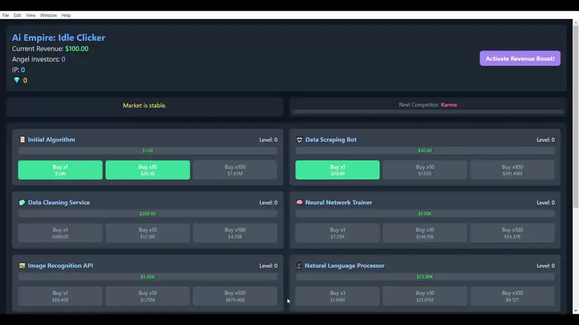Click the Initial Algorithm title text
This screenshot has height=325, width=579.
[x=52, y=139]
